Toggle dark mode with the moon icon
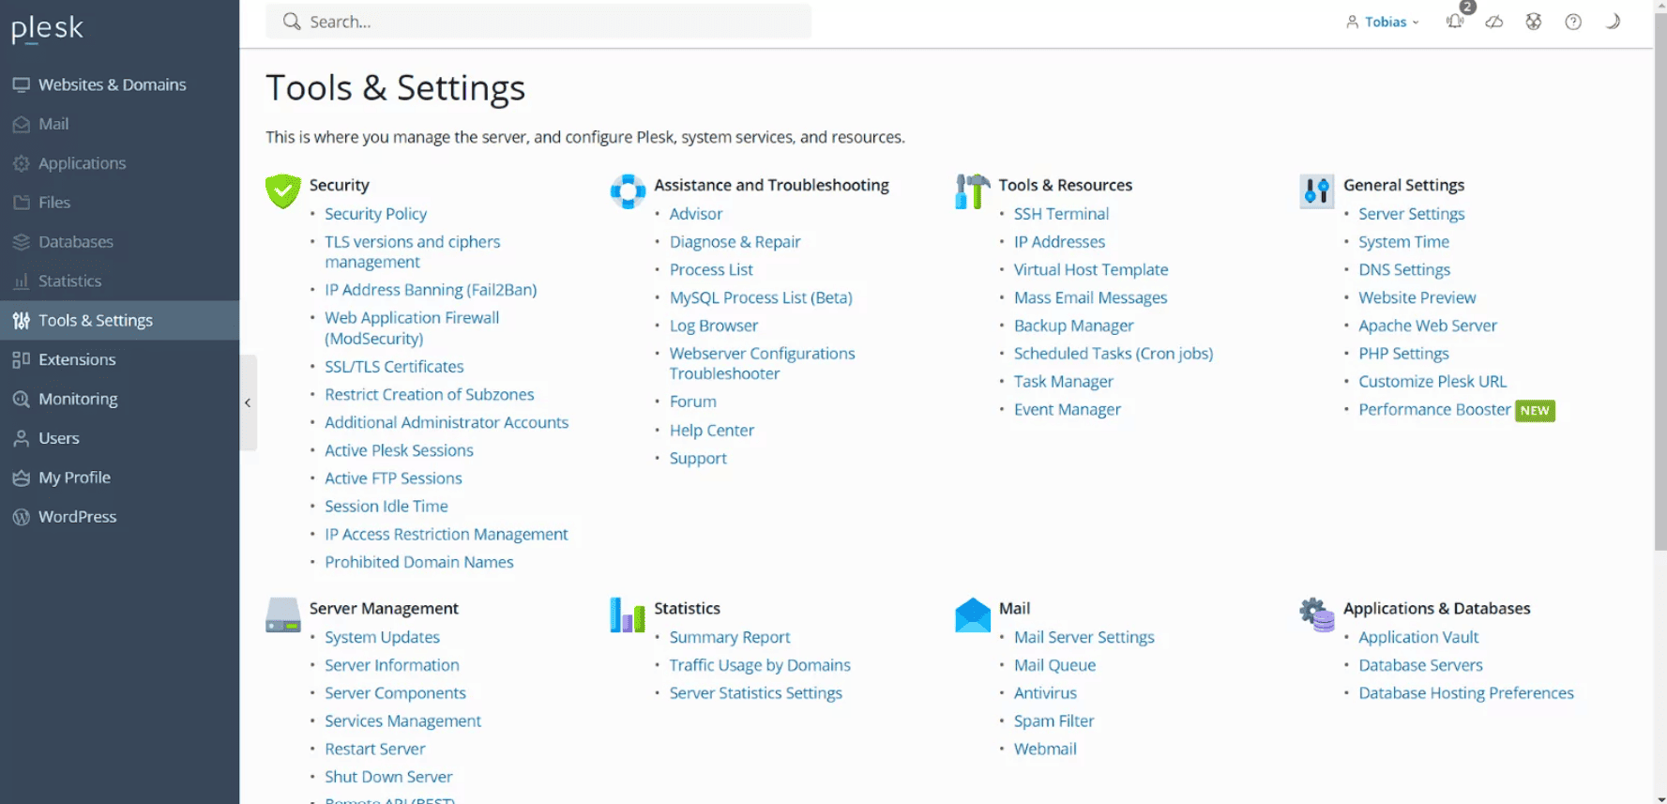Image resolution: width=1667 pixels, height=804 pixels. tap(1613, 22)
